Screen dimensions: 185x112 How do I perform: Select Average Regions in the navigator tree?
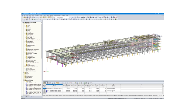pos(29,76)
